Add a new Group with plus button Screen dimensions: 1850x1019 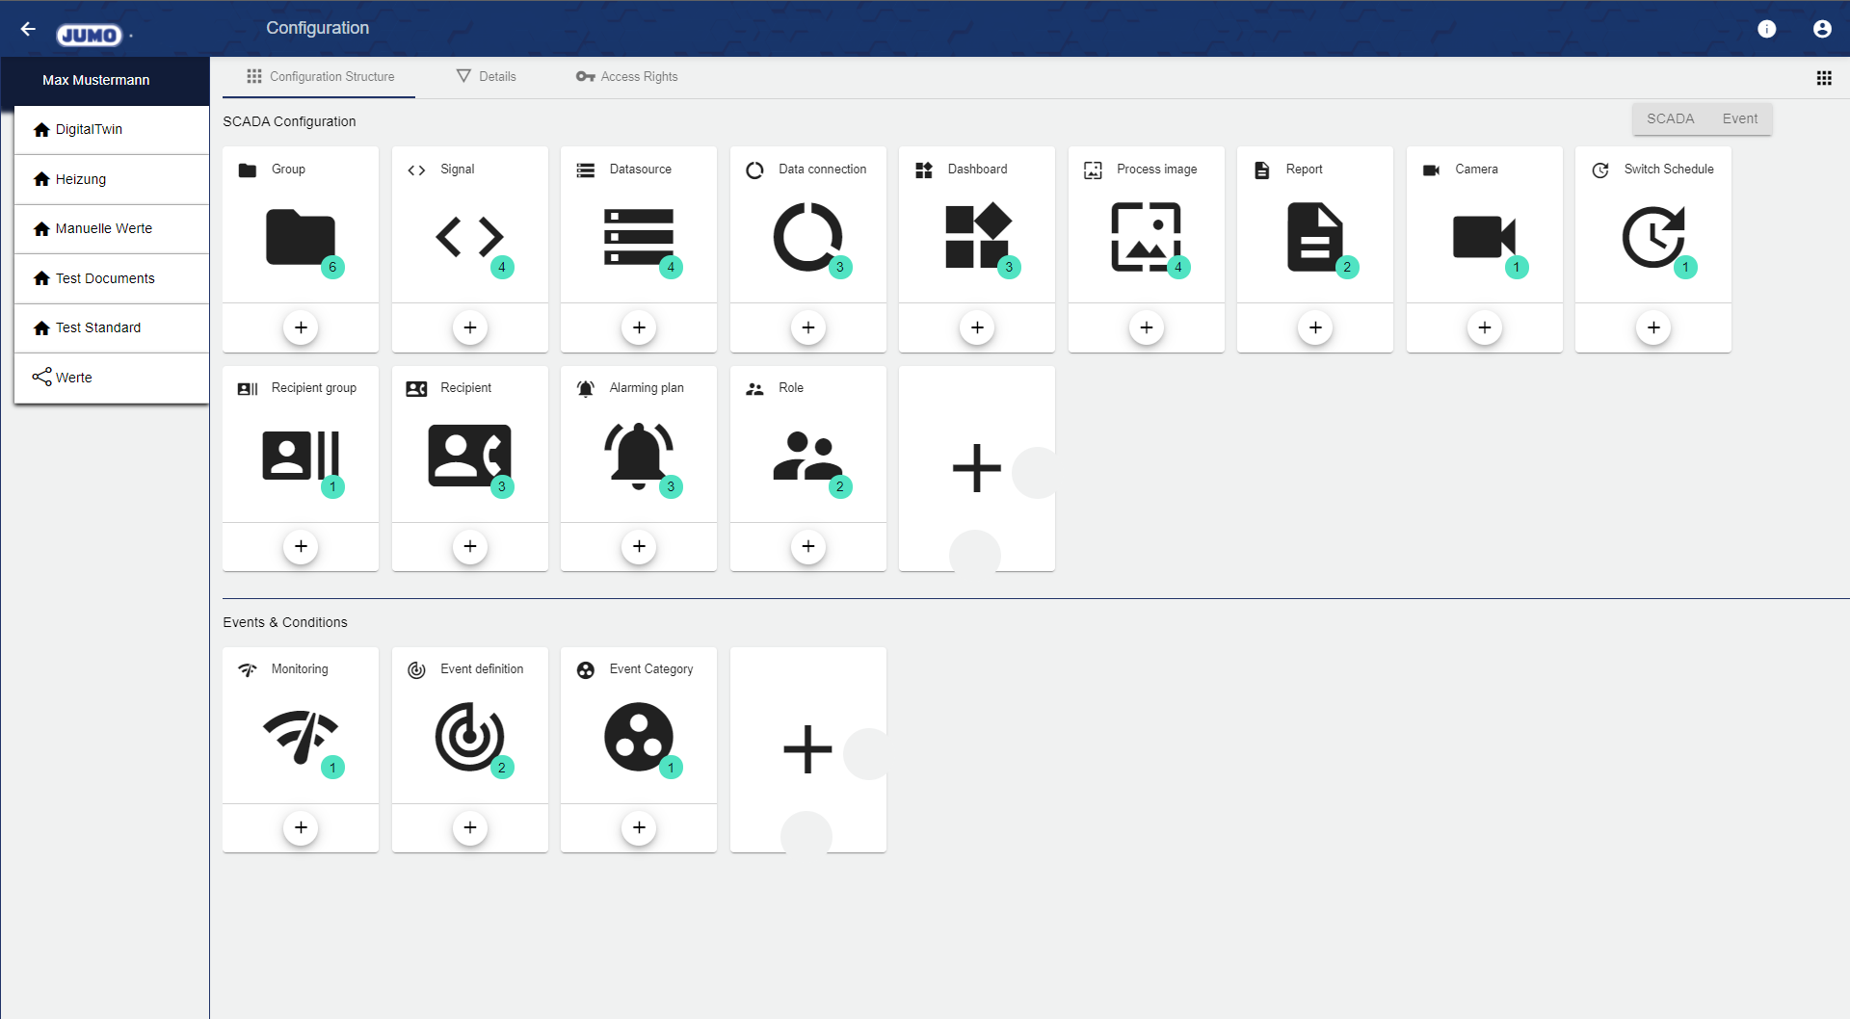pyautogui.click(x=301, y=327)
